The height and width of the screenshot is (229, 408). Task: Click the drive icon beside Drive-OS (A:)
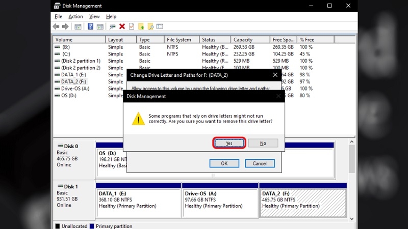pyautogui.click(x=57, y=89)
